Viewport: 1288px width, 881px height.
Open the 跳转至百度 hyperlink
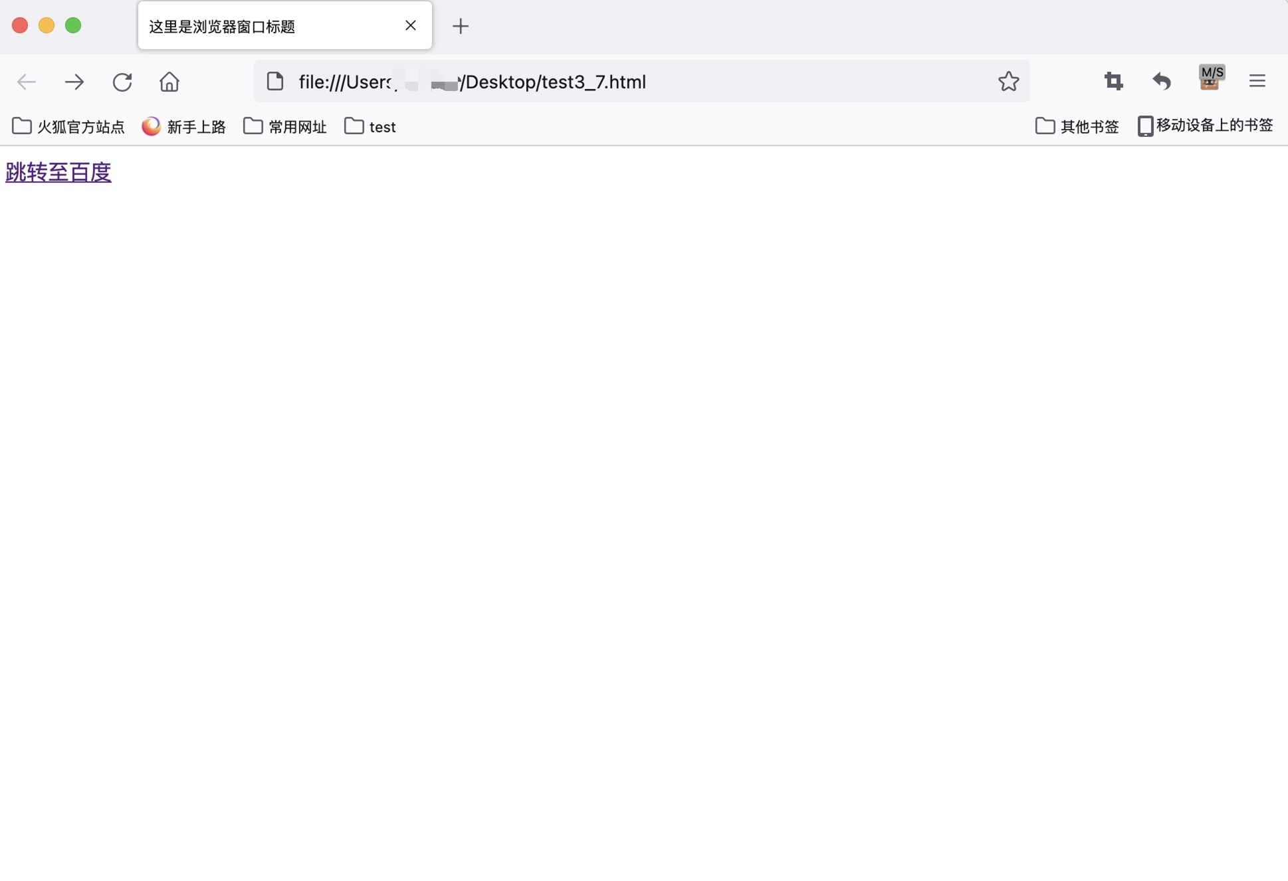(58, 172)
